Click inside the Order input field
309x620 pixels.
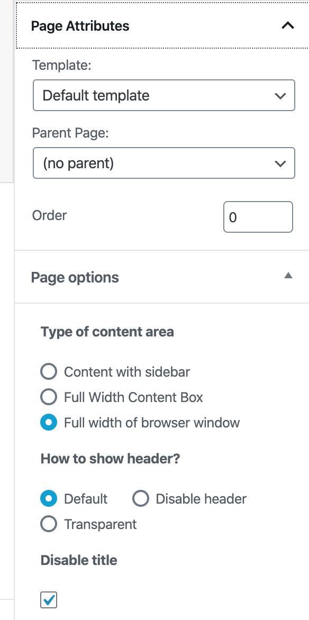258,216
